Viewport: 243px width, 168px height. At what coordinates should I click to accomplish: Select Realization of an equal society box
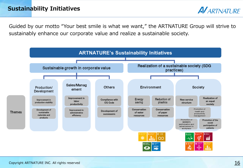(210, 101)
